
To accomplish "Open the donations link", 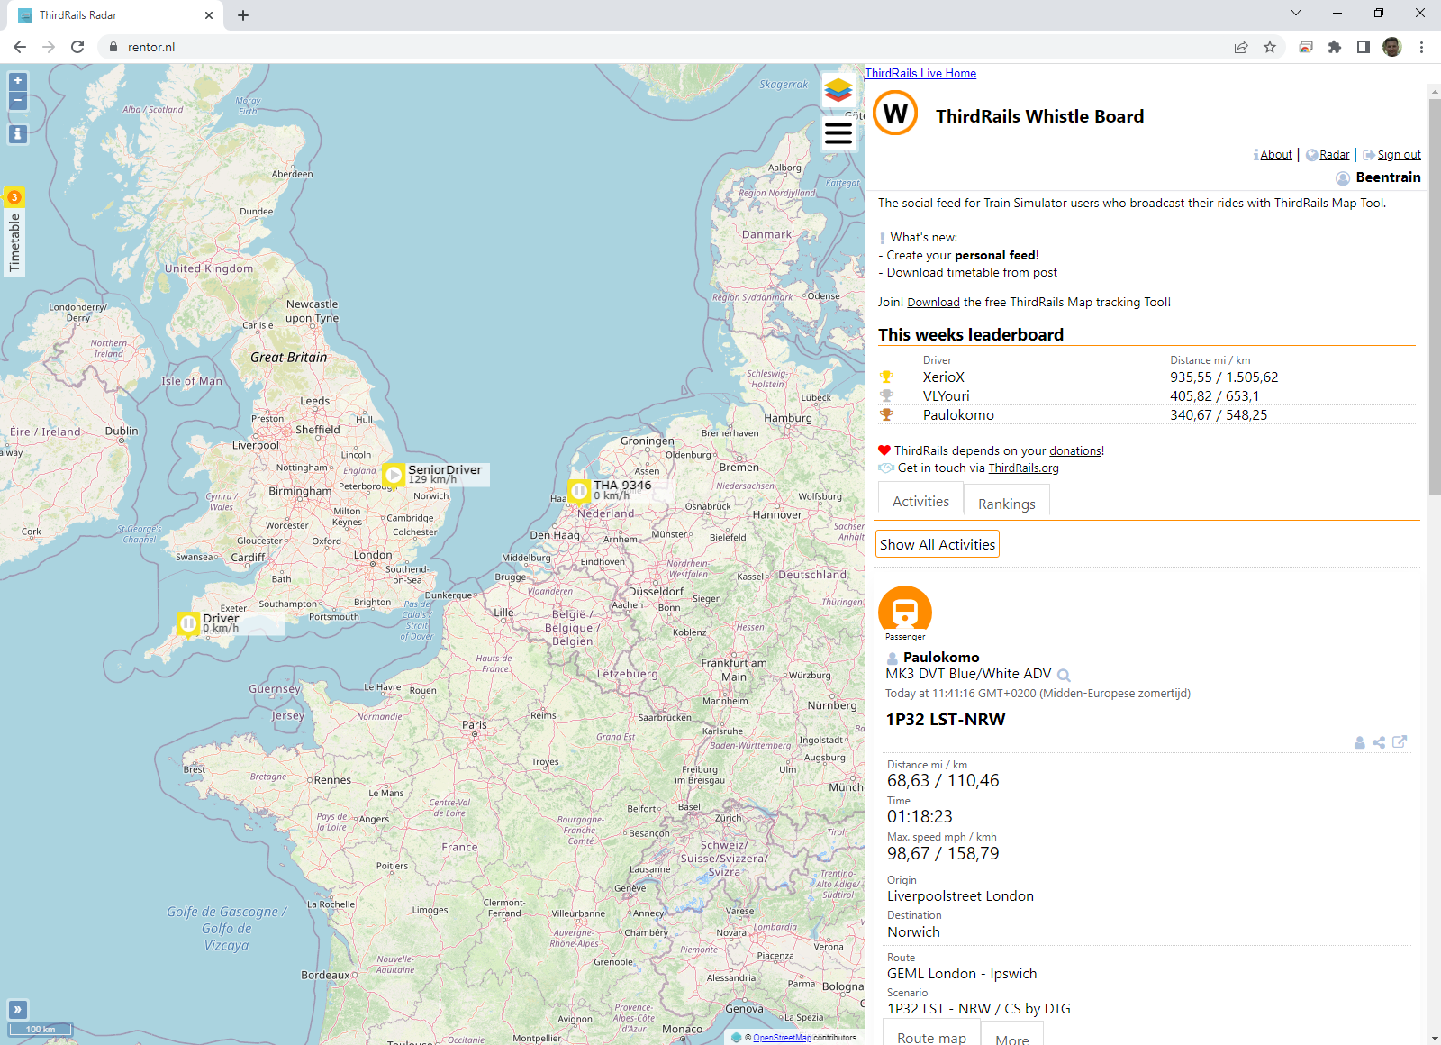I will tap(1075, 451).
